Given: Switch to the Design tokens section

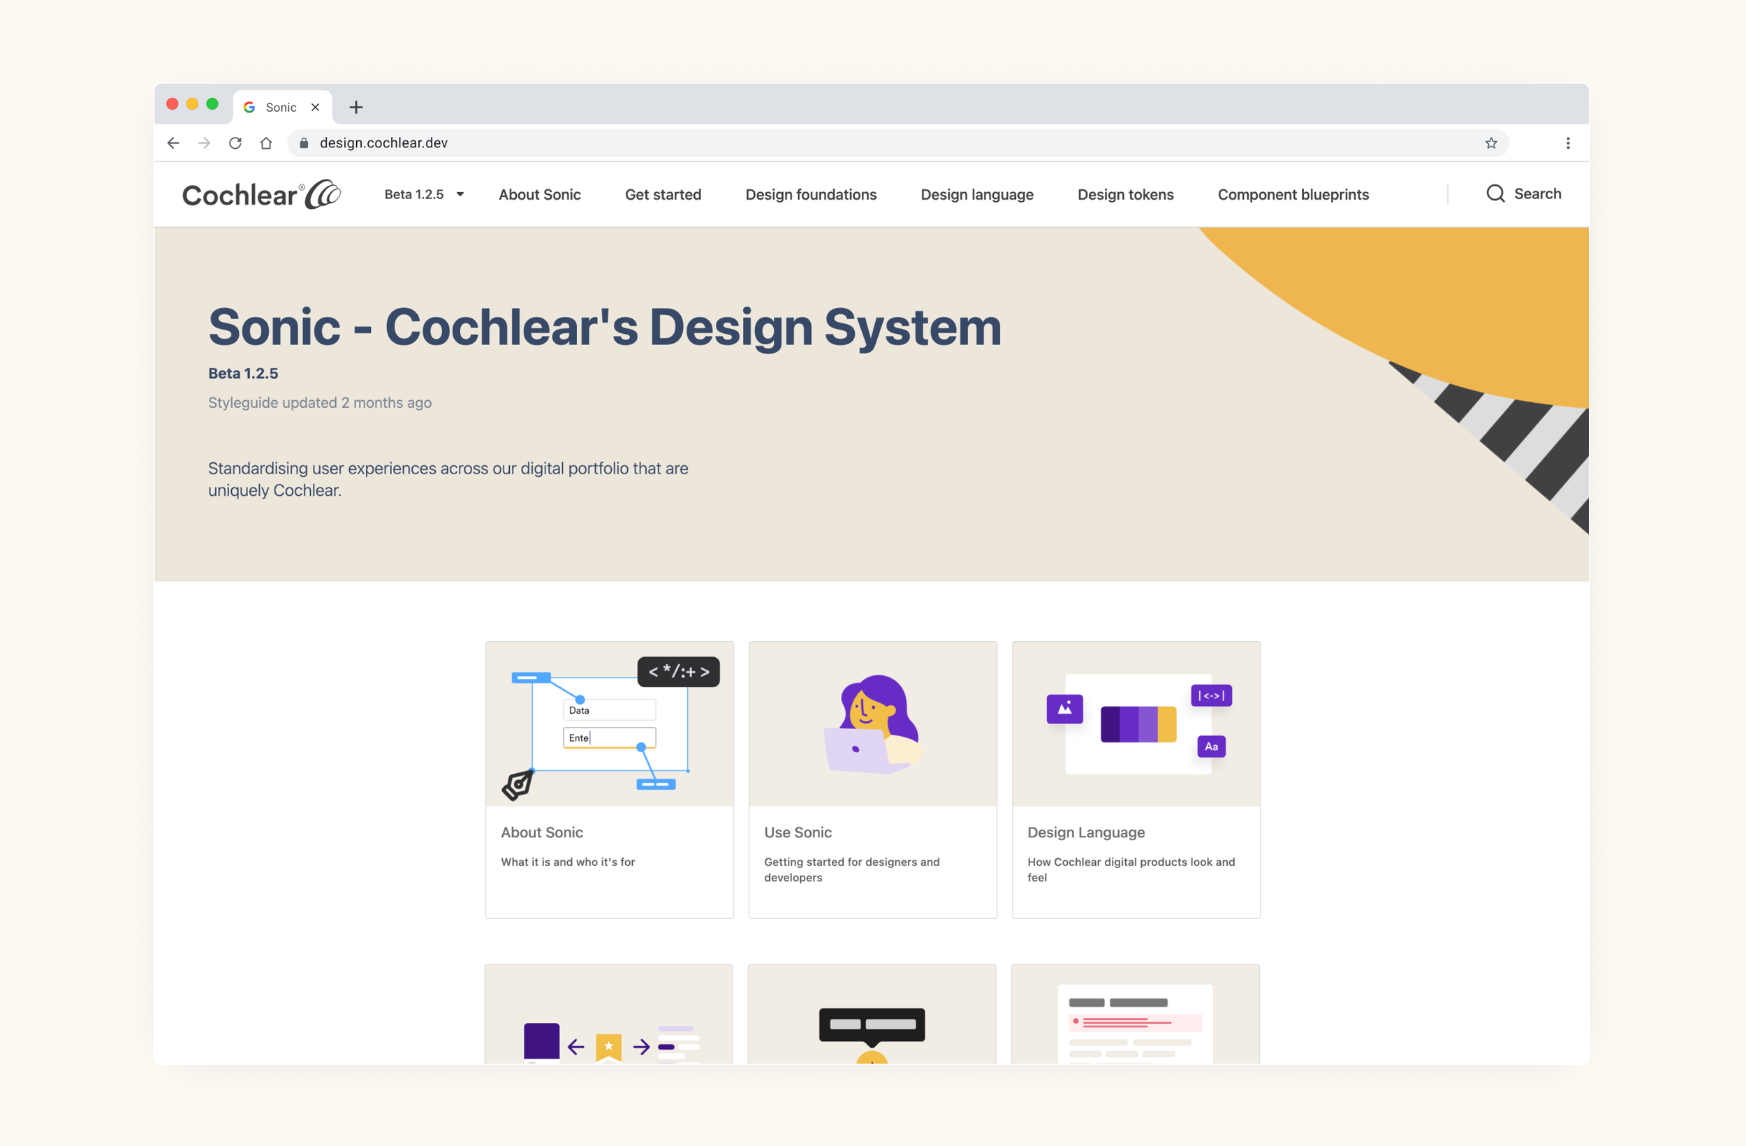Looking at the screenshot, I should 1125,194.
